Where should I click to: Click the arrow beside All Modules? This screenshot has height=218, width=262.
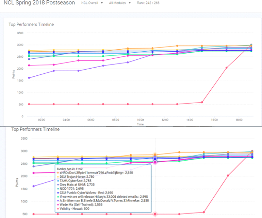tap(130, 3)
